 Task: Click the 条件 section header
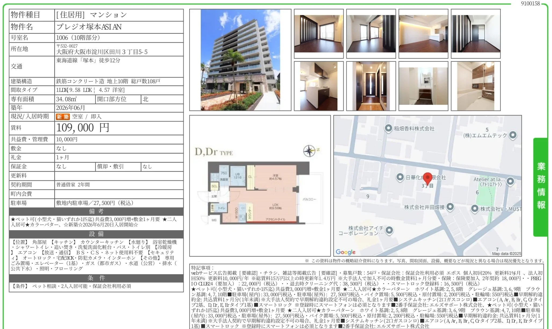click(x=96, y=278)
